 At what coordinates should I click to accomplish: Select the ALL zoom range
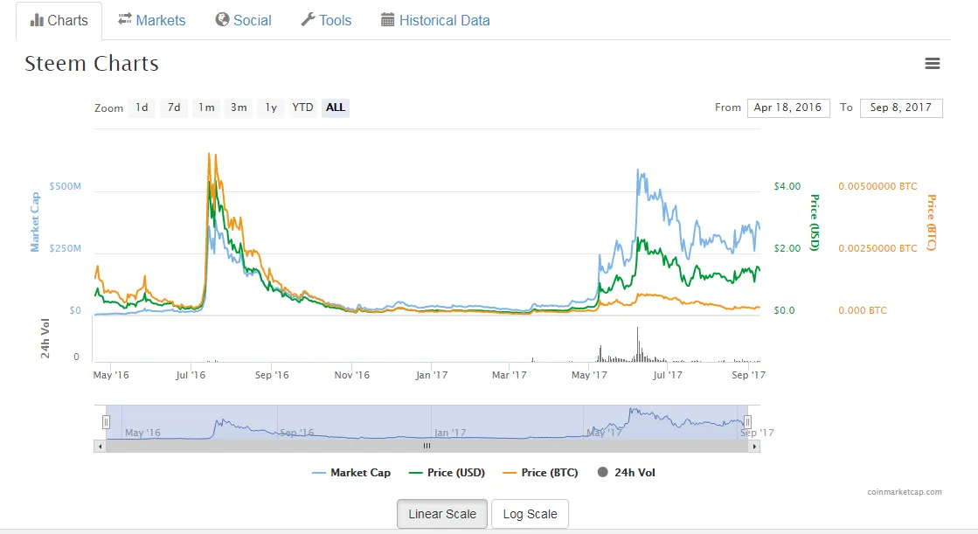click(336, 107)
